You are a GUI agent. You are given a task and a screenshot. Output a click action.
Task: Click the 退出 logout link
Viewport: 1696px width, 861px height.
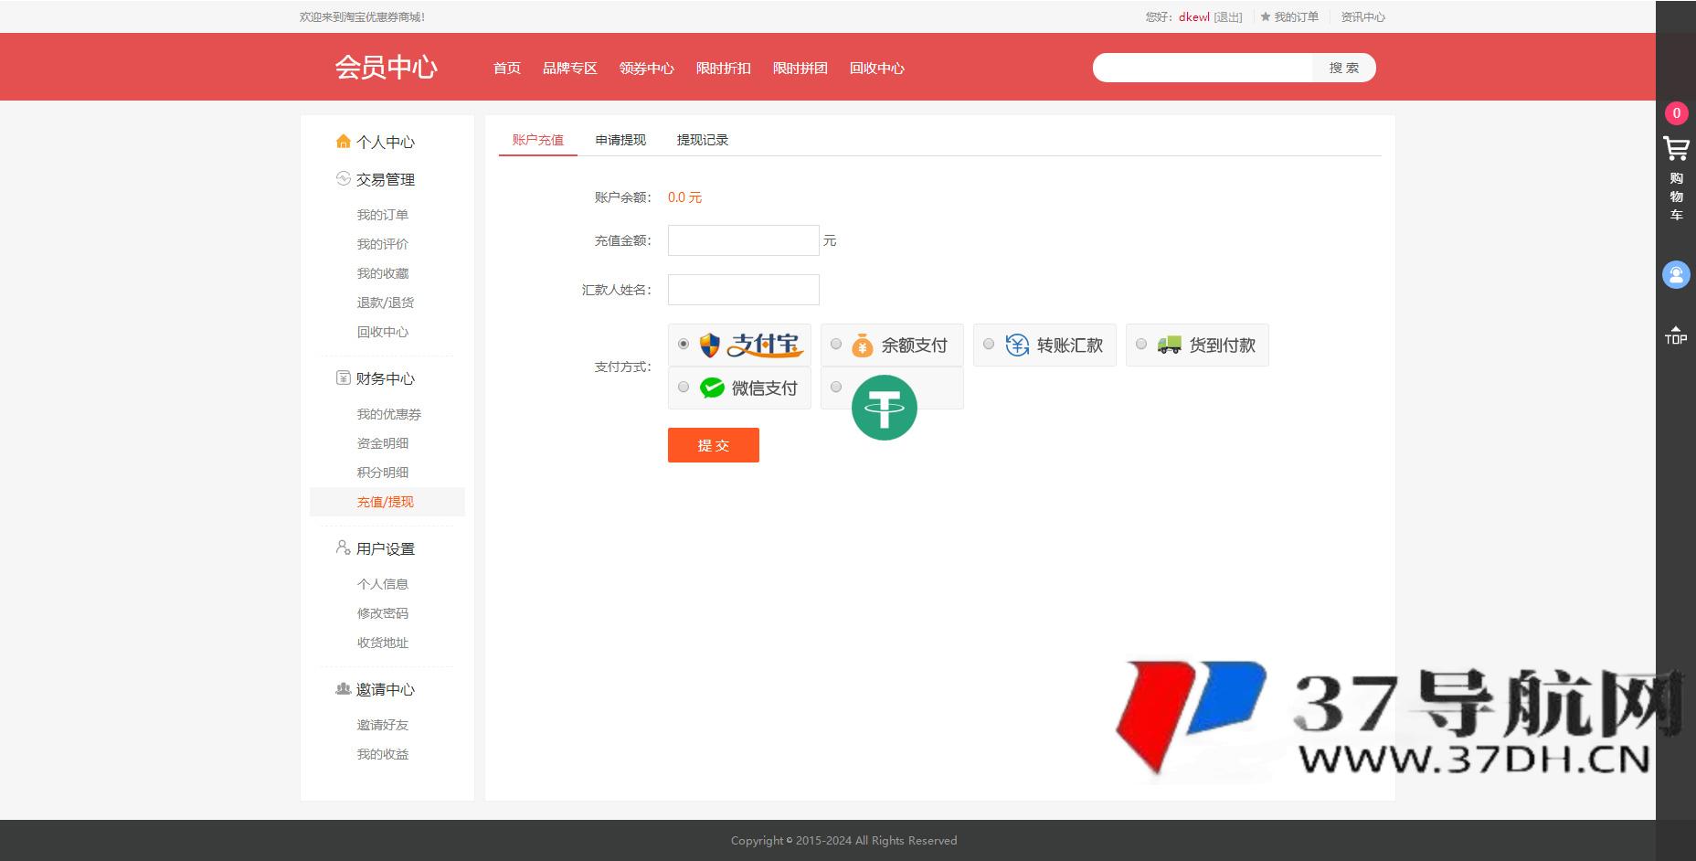1228,16
